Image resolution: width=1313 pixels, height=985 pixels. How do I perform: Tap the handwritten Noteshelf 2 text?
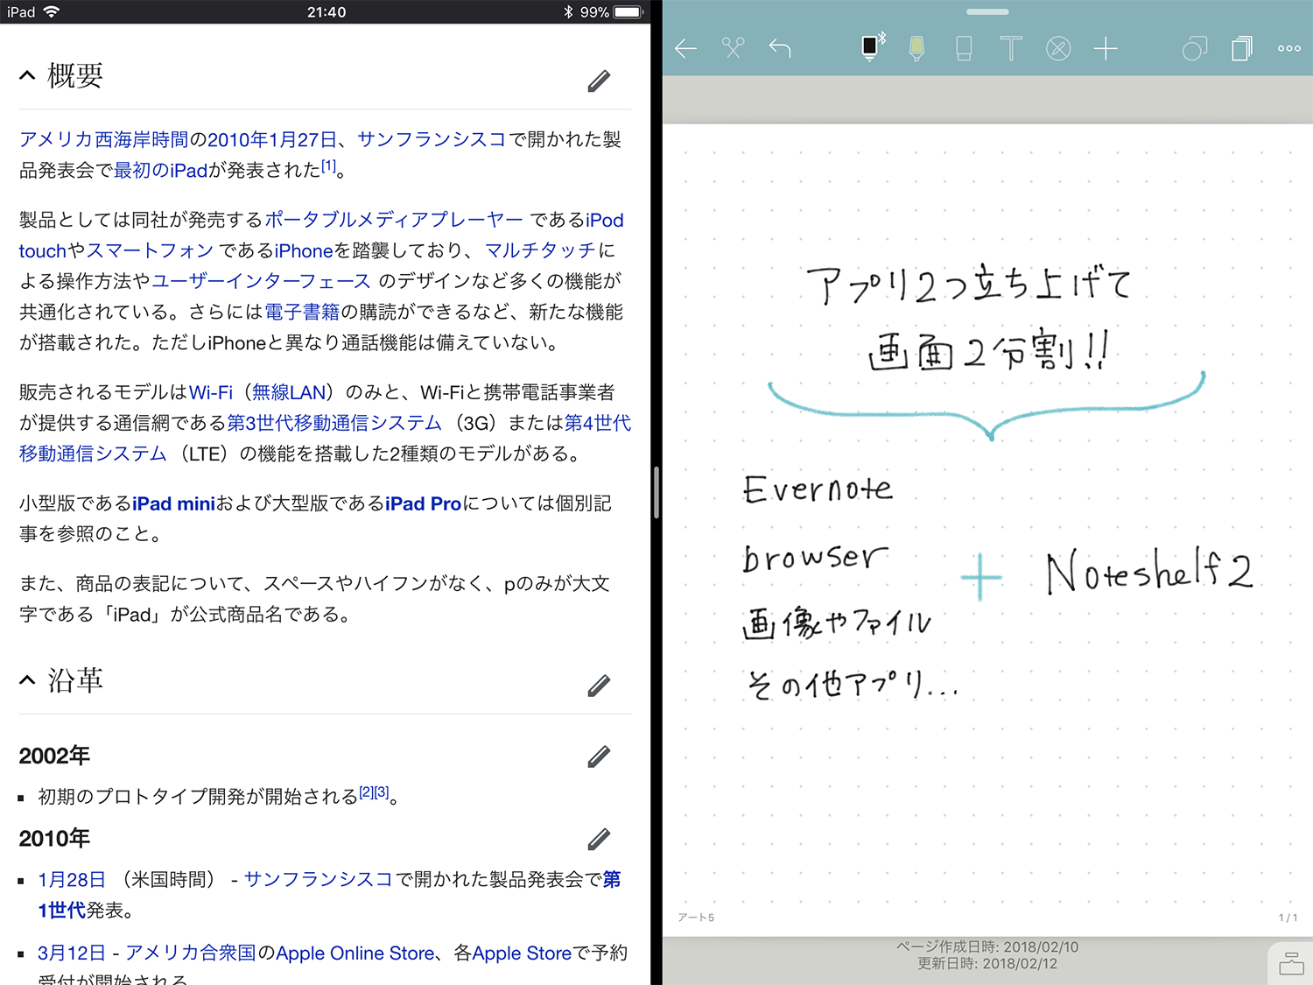[x=1149, y=571]
